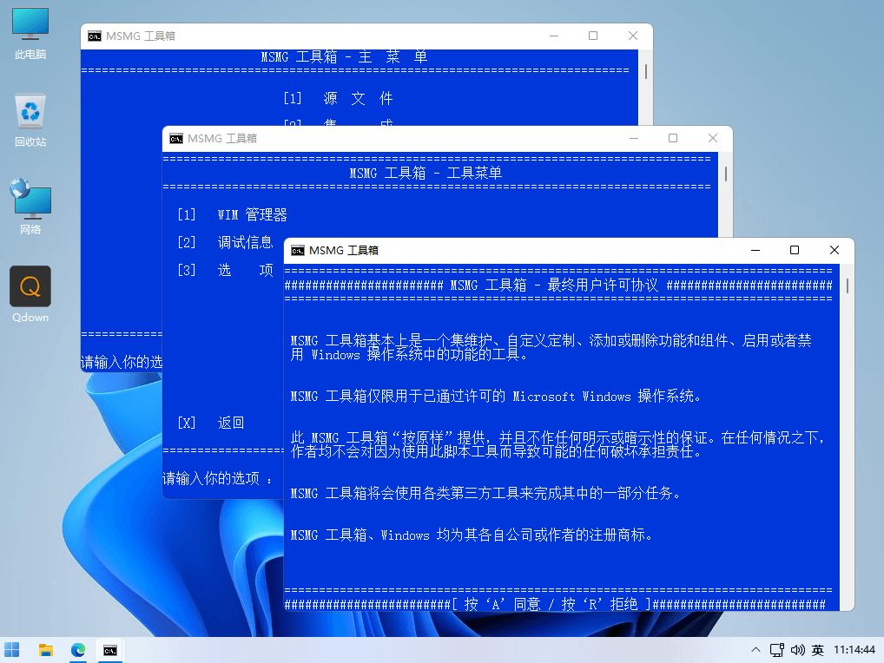Viewport: 884px width, 663px height.
Task: Launch Microsoft Edge from taskbar
Action: click(x=78, y=649)
